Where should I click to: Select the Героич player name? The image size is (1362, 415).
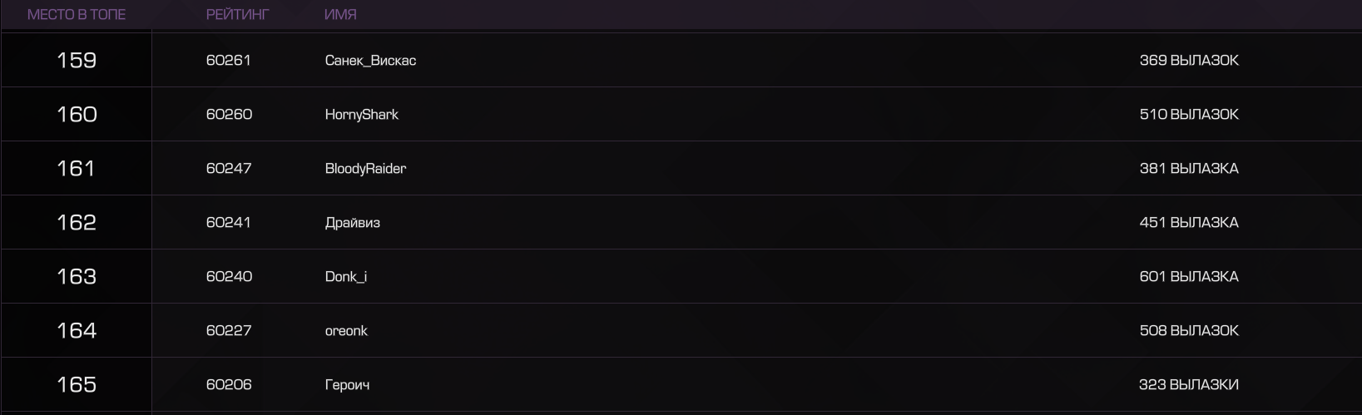tap(347, 385)
